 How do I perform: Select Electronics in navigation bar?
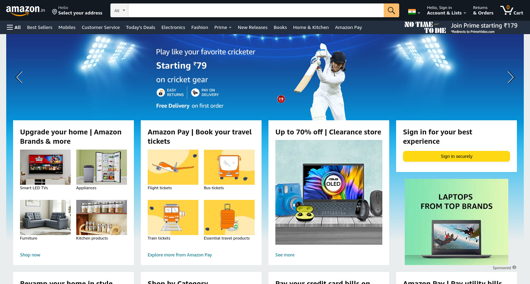[173, 27]
